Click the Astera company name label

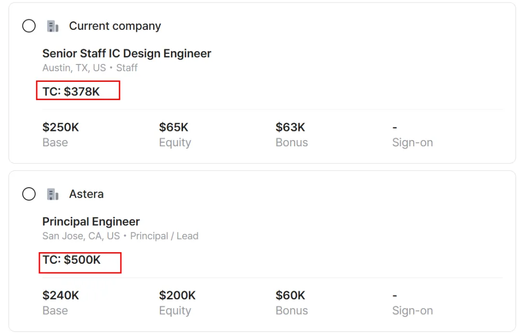(x=86, y=194)
